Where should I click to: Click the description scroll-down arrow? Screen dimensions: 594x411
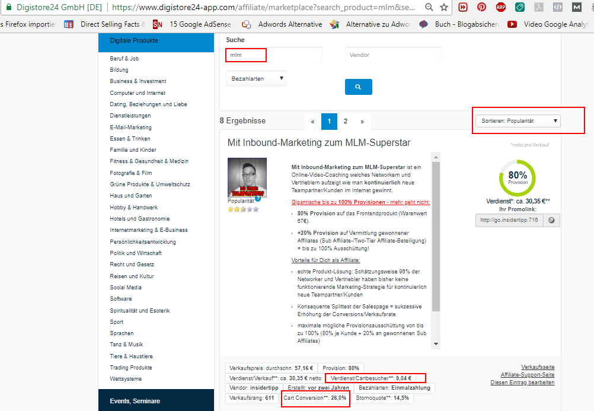(x=436, y=344)
